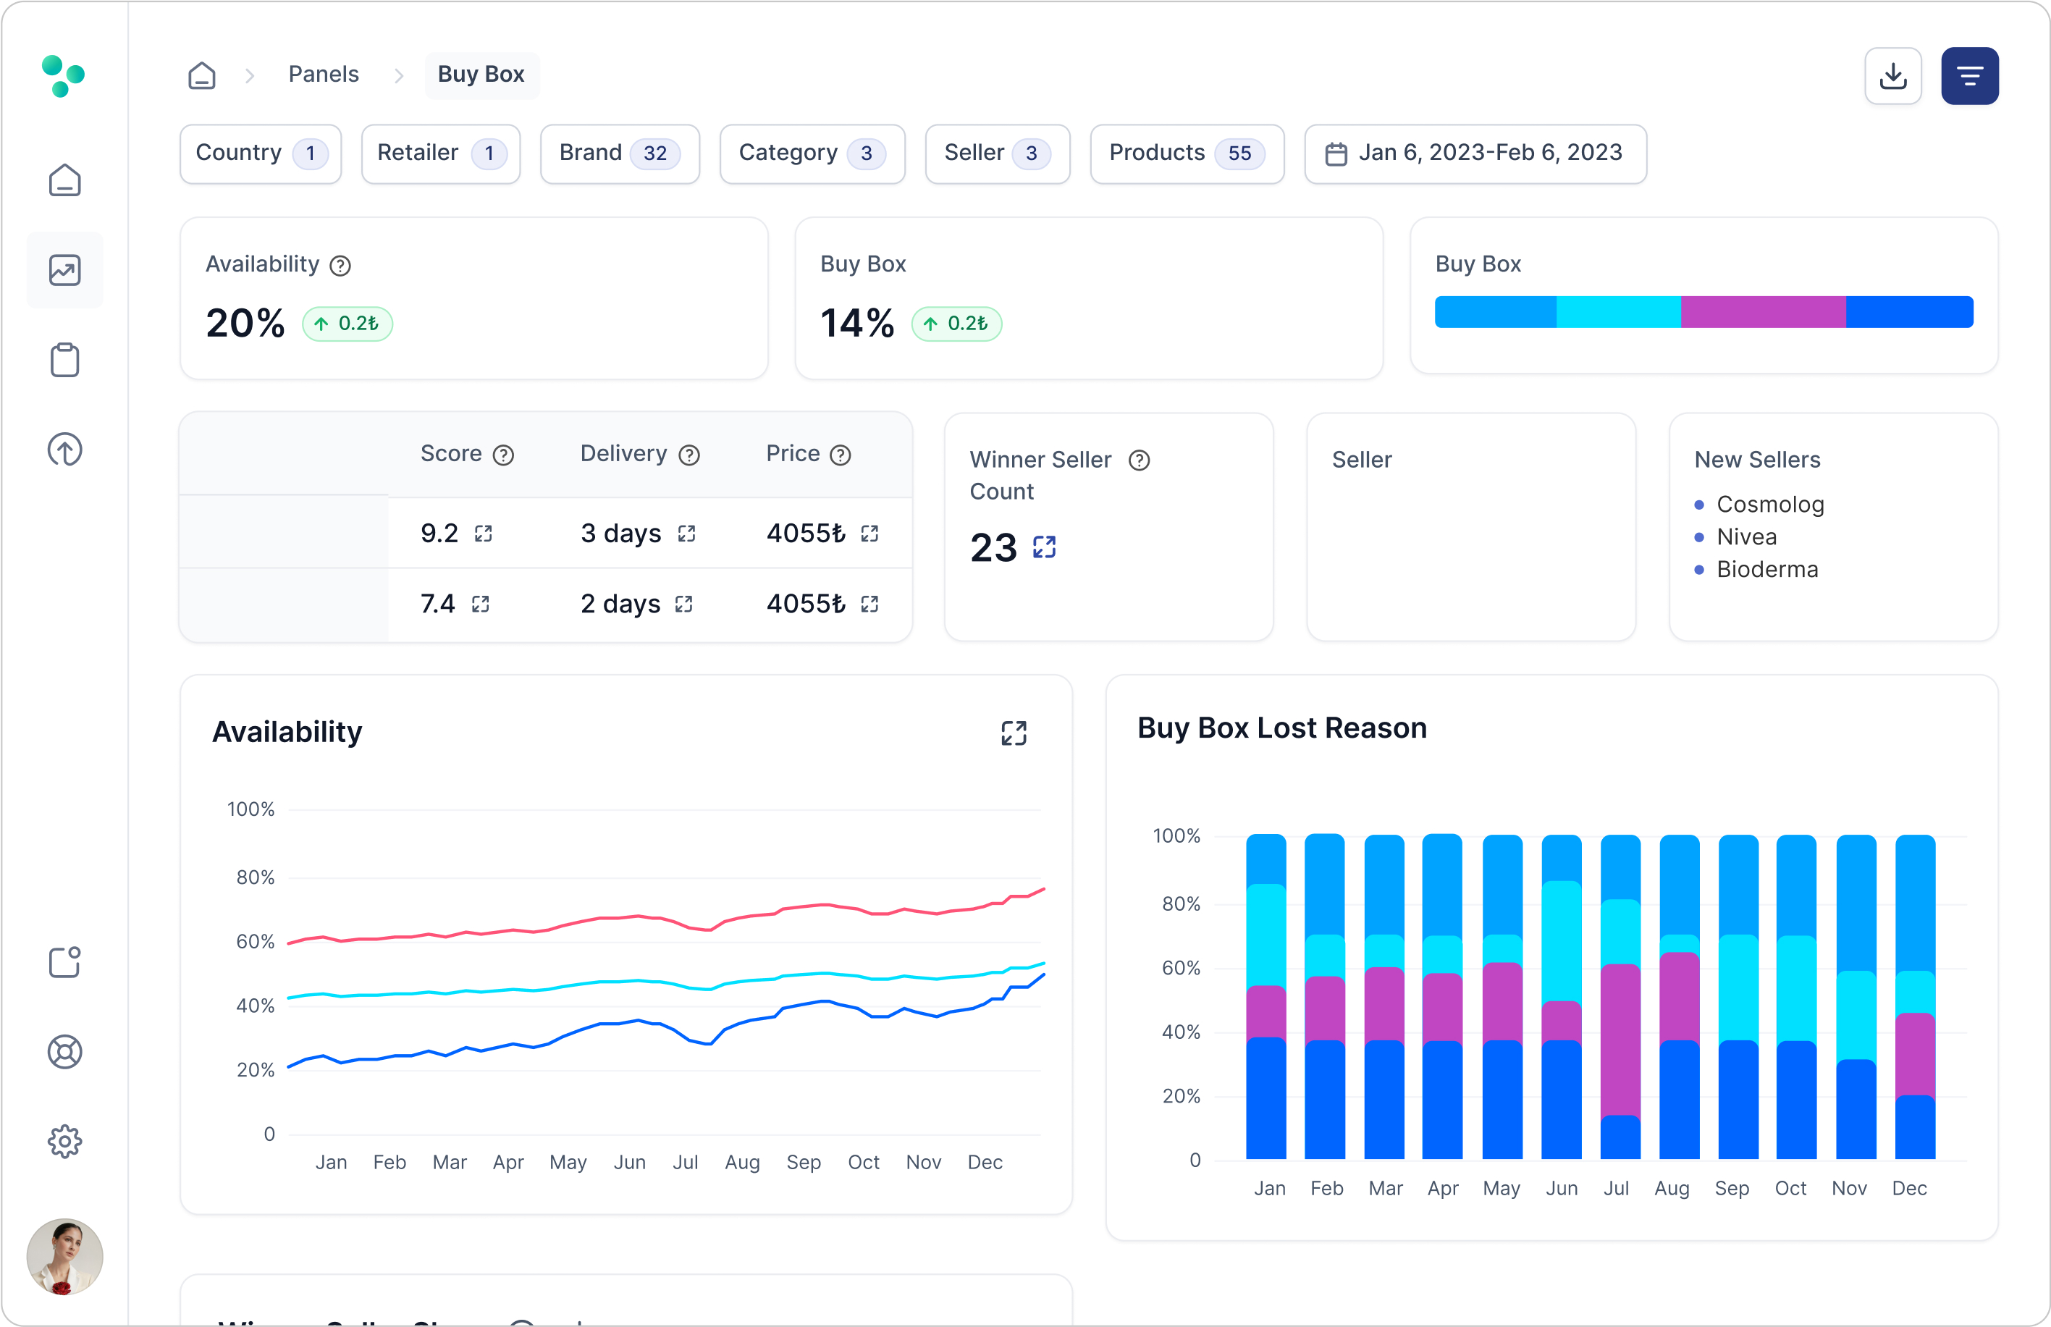Open the Brand filter dropdown

pos(619,153)
